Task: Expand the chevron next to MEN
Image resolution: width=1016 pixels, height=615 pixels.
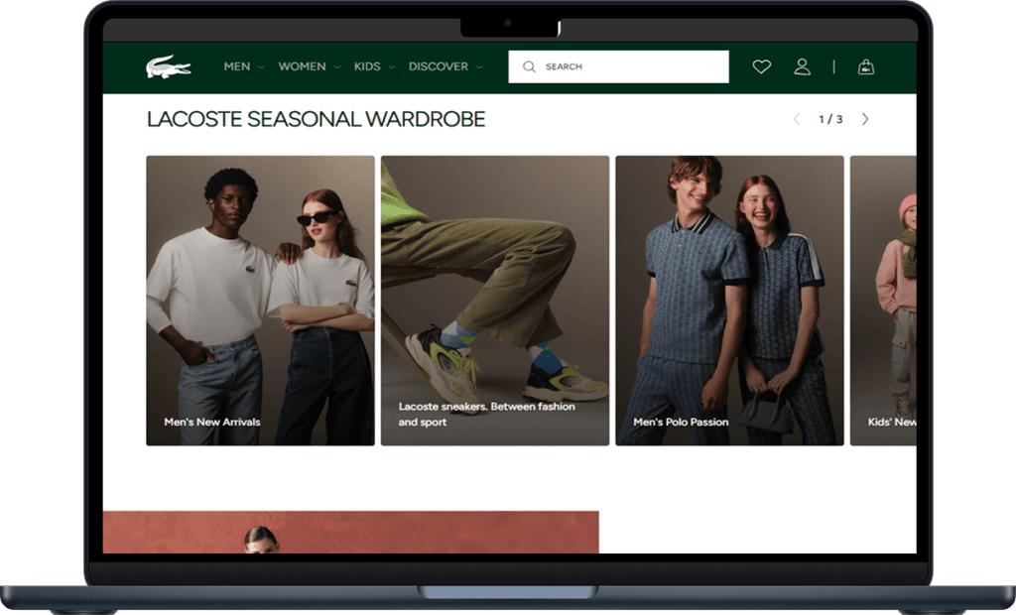Action: pyautogui.click(x=261, y=67)
